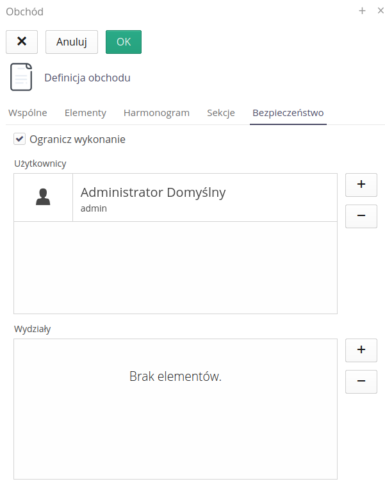This screenshot has width=385, height=486.
Task: Go to the Harmonogram tab
Action: coord(156,113)
